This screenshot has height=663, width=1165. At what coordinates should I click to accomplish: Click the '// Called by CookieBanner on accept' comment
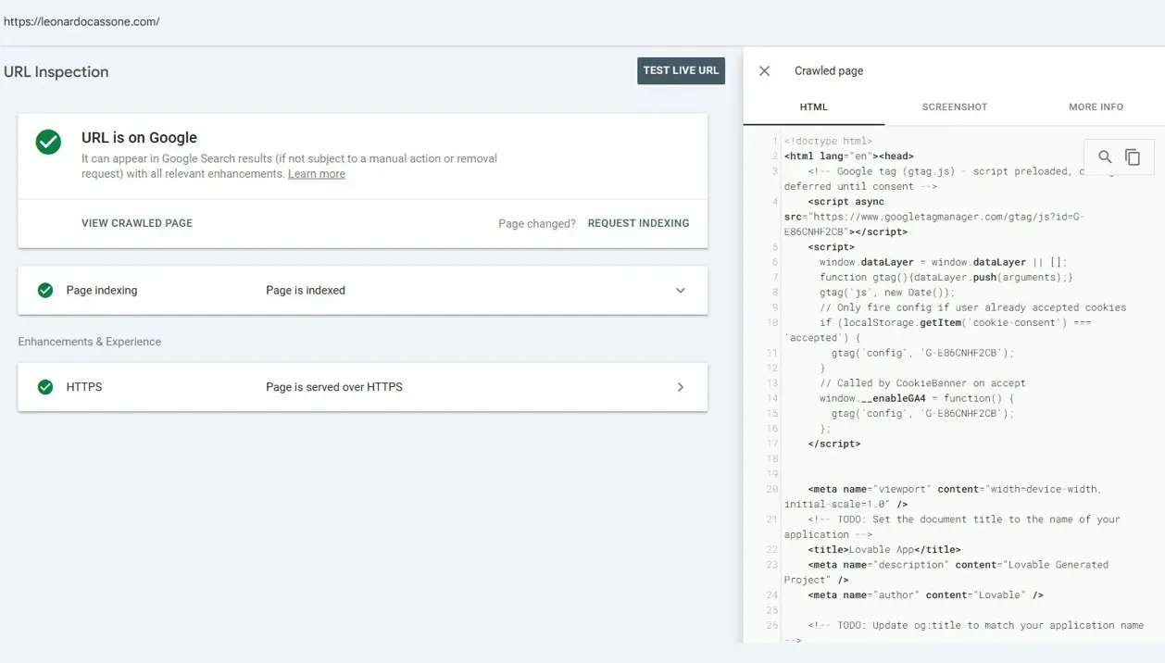click(922, 383)
